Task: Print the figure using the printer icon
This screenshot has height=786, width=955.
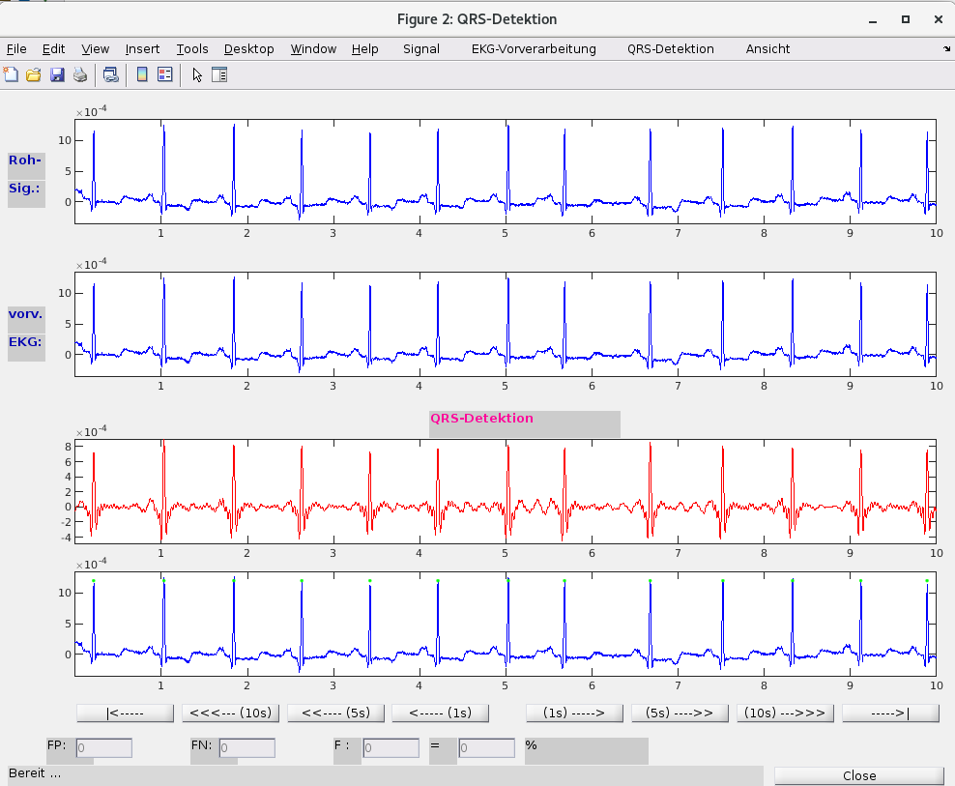Action: 80,74
